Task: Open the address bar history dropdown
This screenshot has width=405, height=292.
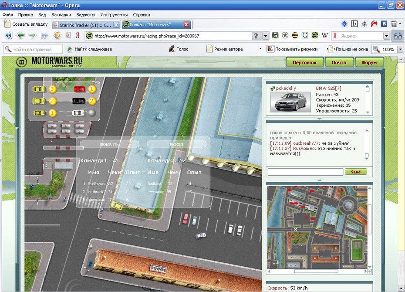Action: [x=266, y=36]
